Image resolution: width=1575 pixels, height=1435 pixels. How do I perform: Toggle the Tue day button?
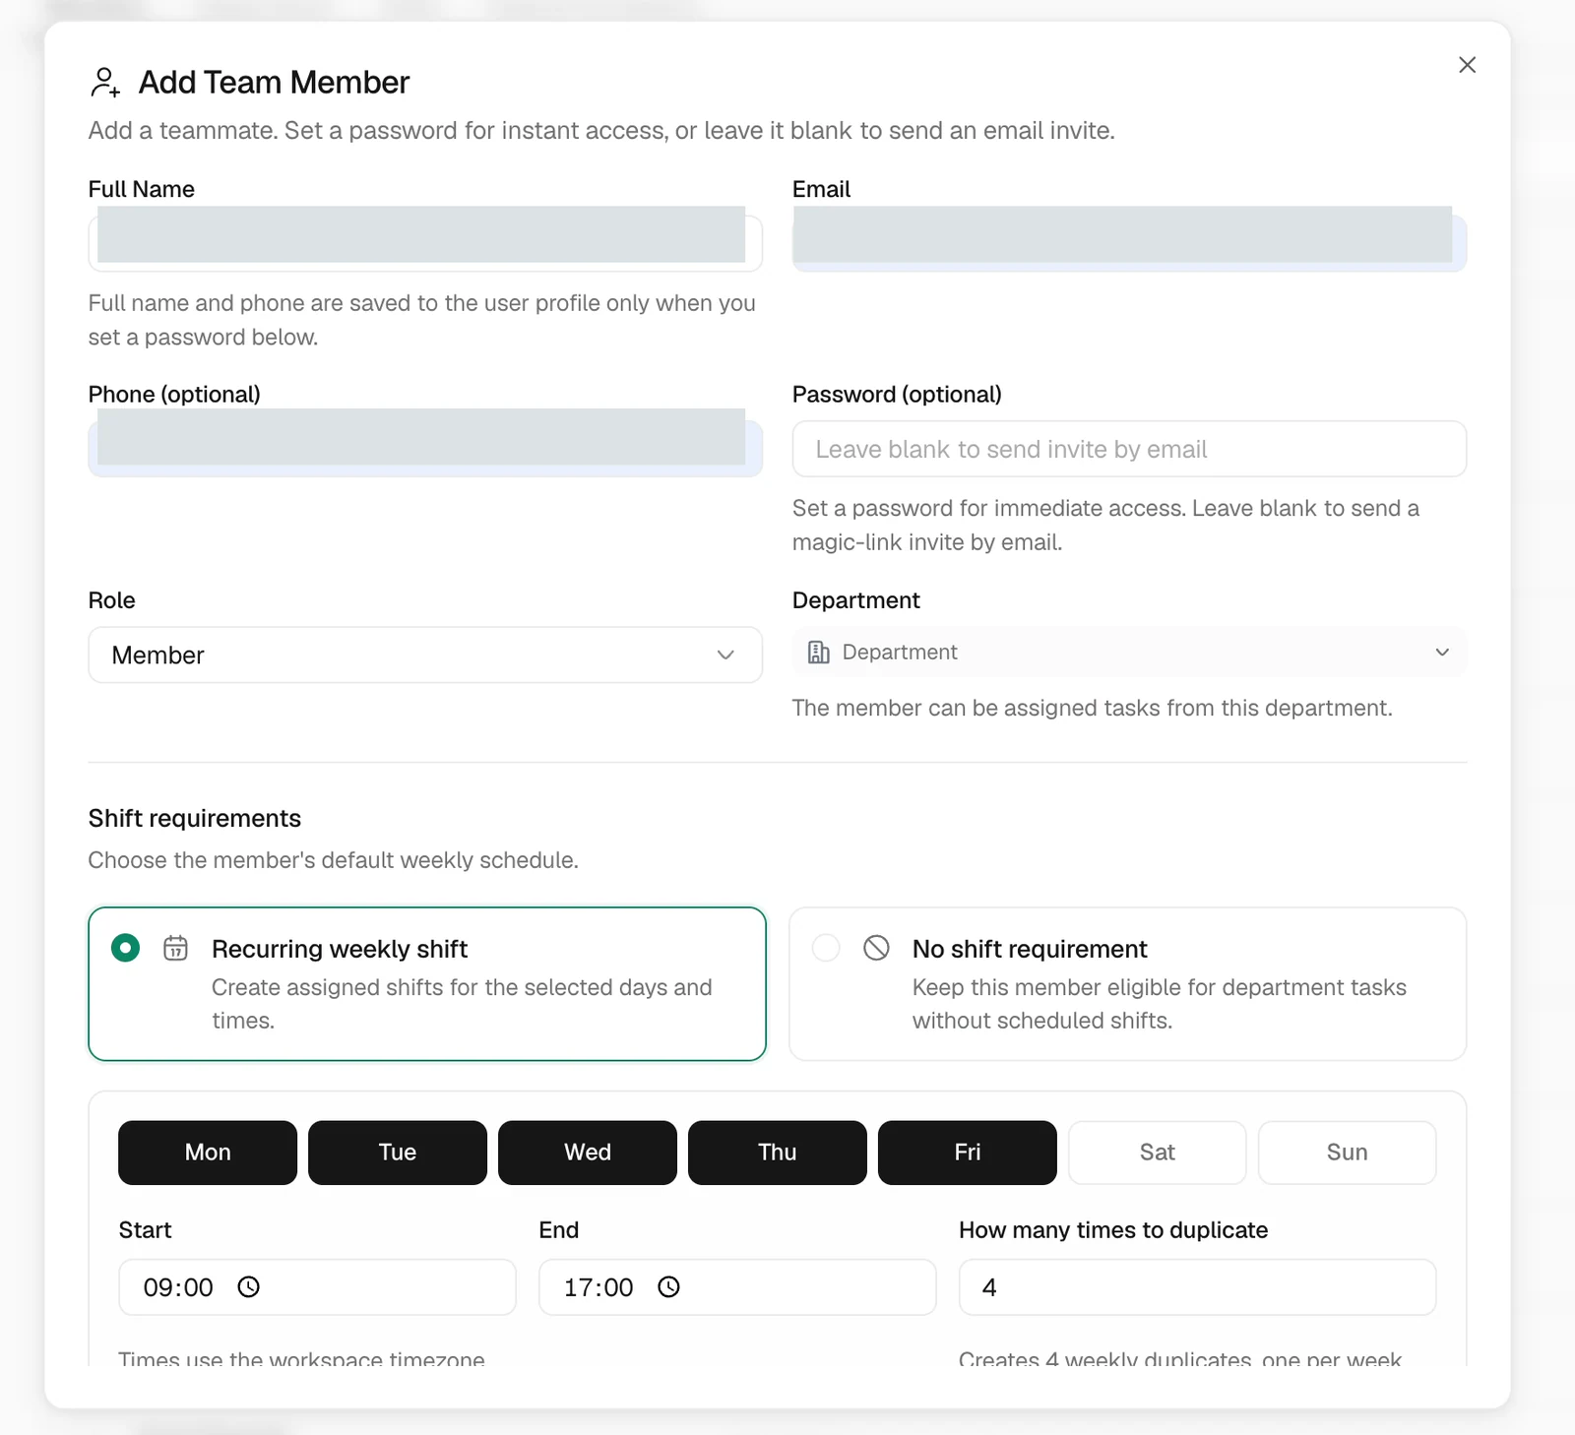tap(398, 1153)
